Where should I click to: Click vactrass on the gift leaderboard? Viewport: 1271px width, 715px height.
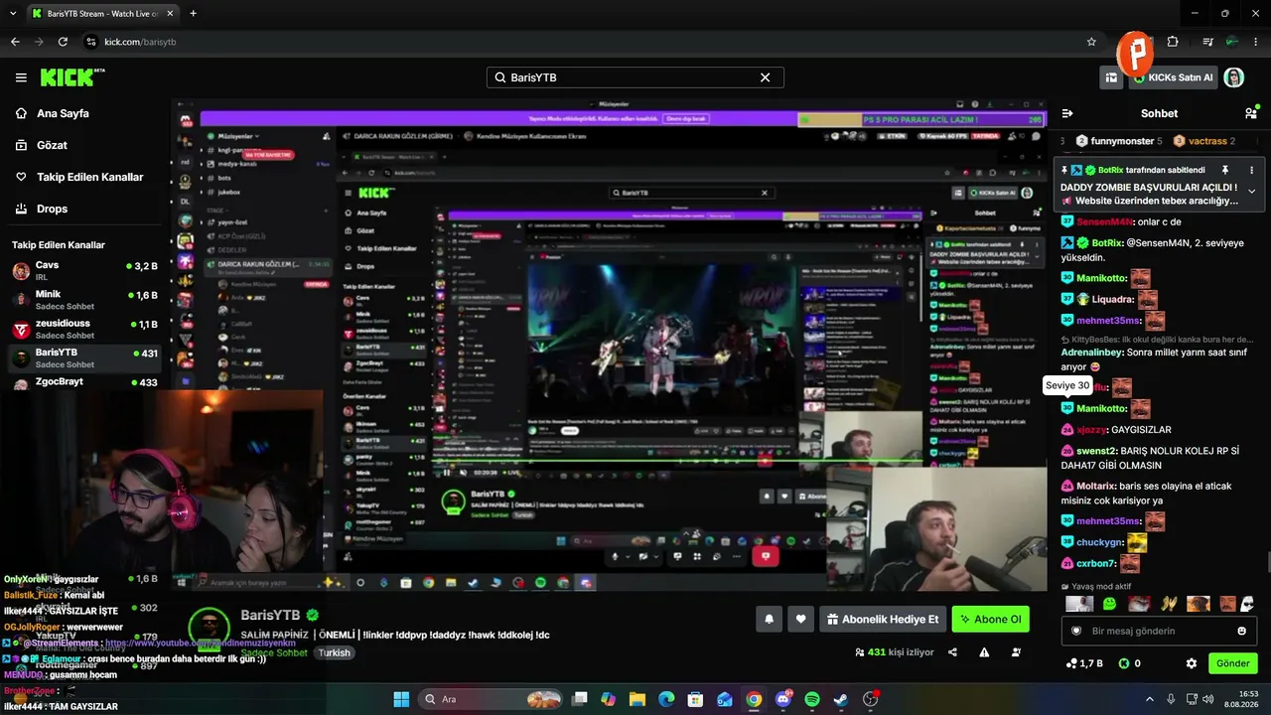point(1206,141)
